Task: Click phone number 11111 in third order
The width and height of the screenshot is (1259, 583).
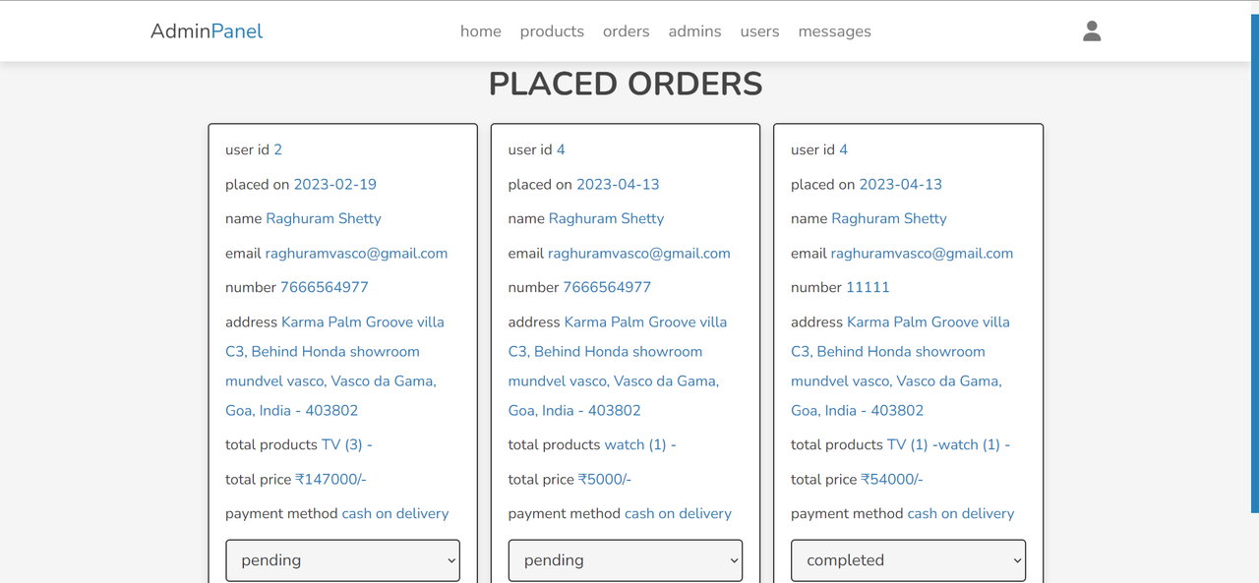Action: 868,287
